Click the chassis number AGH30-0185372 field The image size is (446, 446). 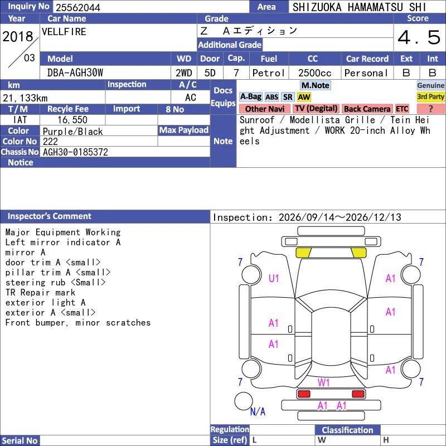pyautogui.click(x=125, y=152)
